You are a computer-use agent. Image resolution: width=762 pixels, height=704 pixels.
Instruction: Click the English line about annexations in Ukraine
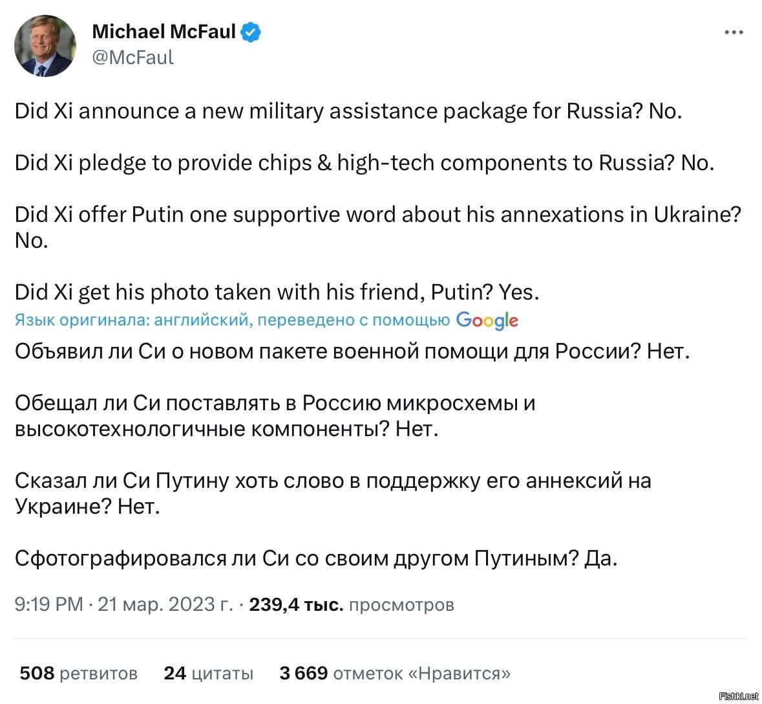pyautogui.click(x=378, y=227)
